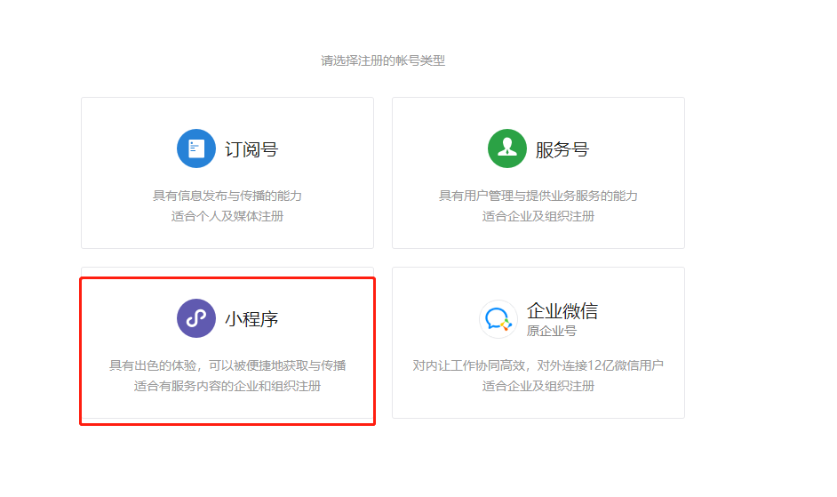837x497 pixels.
Task: Choose the 企业微信 title label
Action: coord(562,311)
